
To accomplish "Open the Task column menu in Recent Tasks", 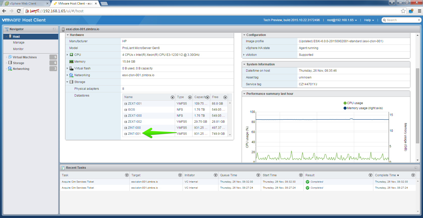I will tap(127, 175).
